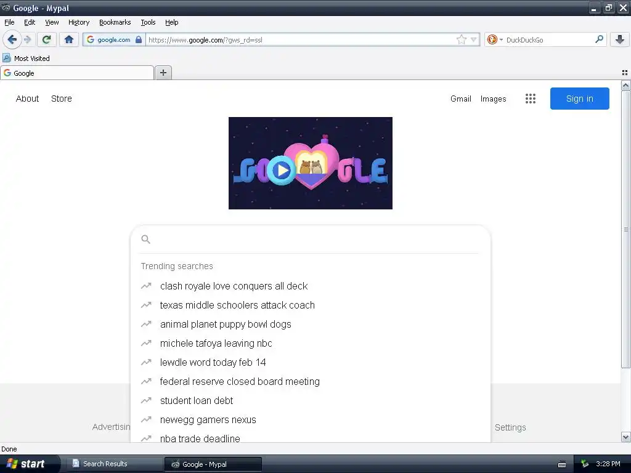
Task: Open the Images link
Action: click(493, 99)
